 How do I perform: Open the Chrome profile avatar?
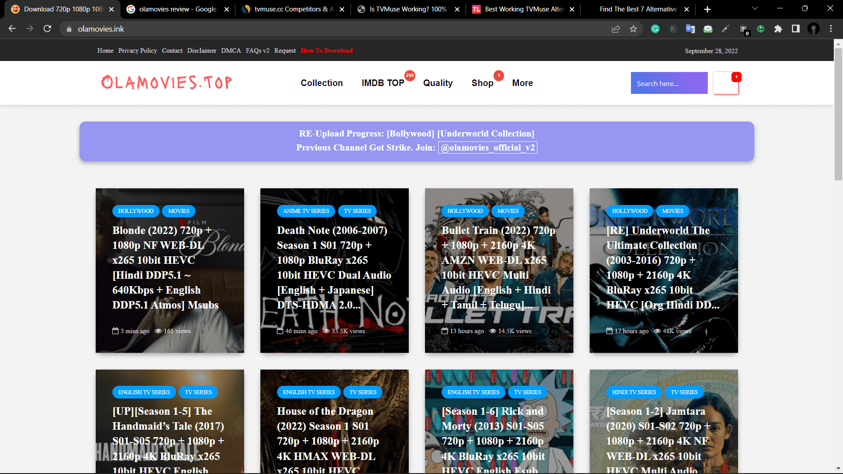tap(814, 29)
